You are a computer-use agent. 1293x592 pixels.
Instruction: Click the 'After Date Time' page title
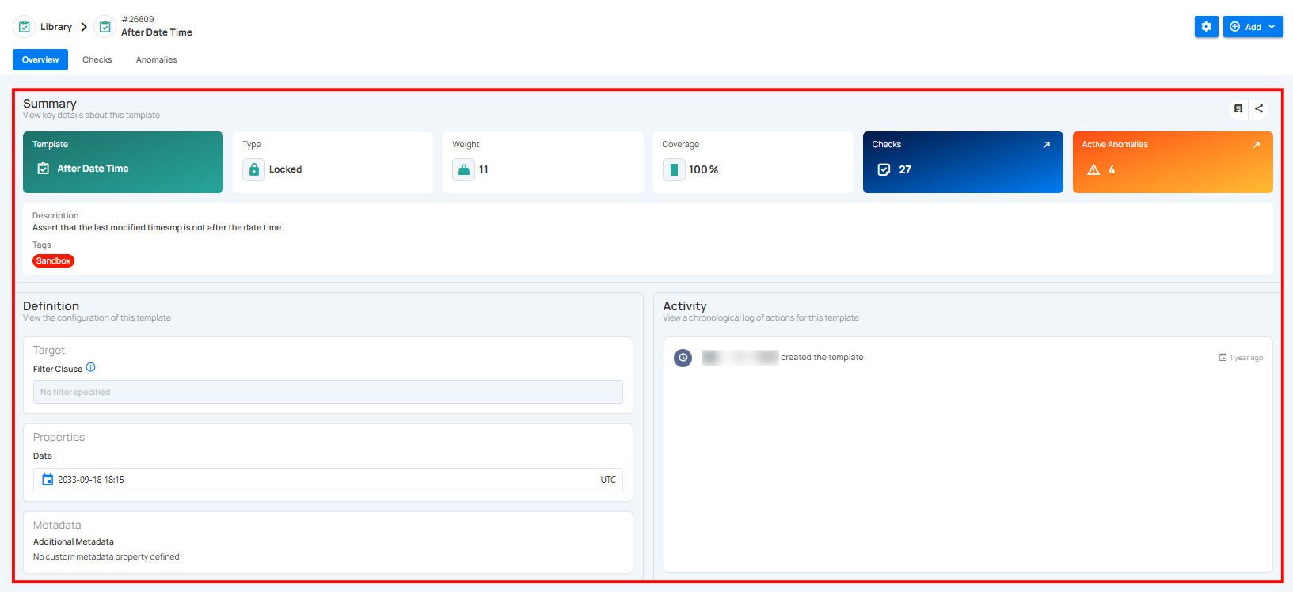tap(157, 32)
